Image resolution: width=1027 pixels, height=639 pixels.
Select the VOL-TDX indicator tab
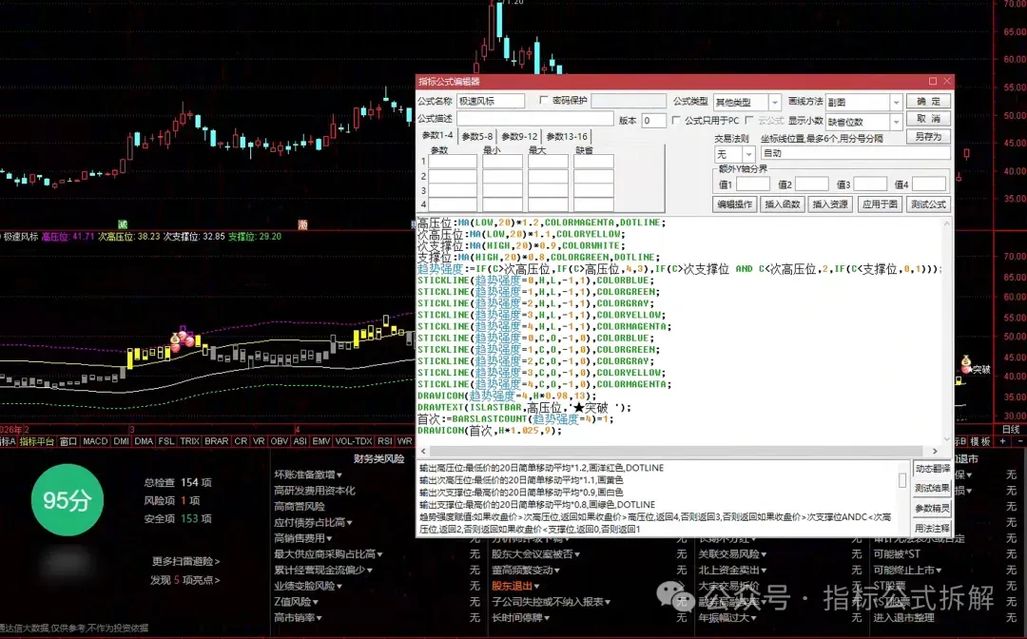[x=354, y=441]
